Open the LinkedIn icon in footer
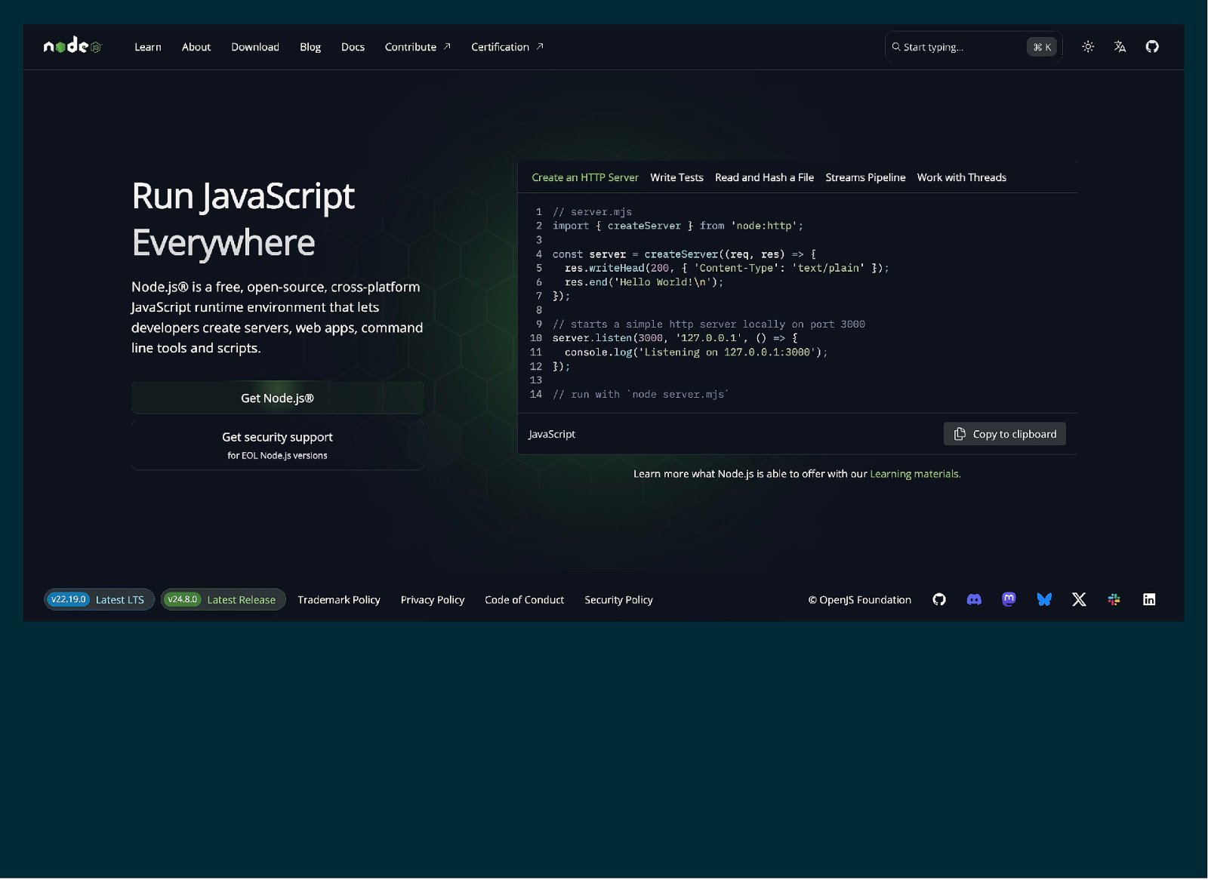The image size is (1208, 880). point(1149,600)
